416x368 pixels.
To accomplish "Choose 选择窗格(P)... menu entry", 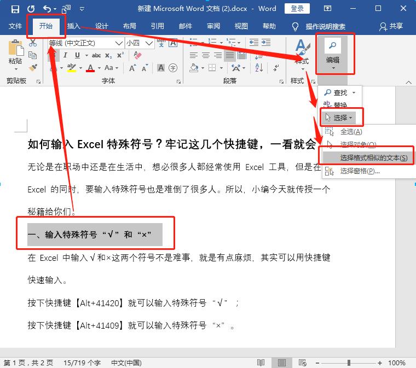I will coord(360,171).
